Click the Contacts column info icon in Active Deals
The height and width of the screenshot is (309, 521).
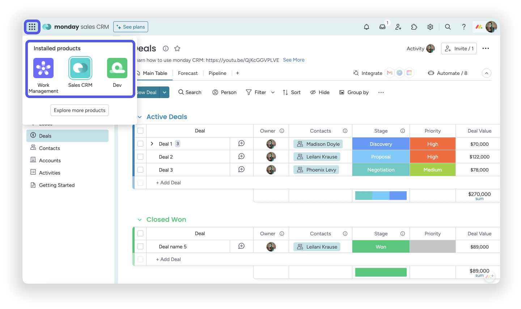pos(345,131)
